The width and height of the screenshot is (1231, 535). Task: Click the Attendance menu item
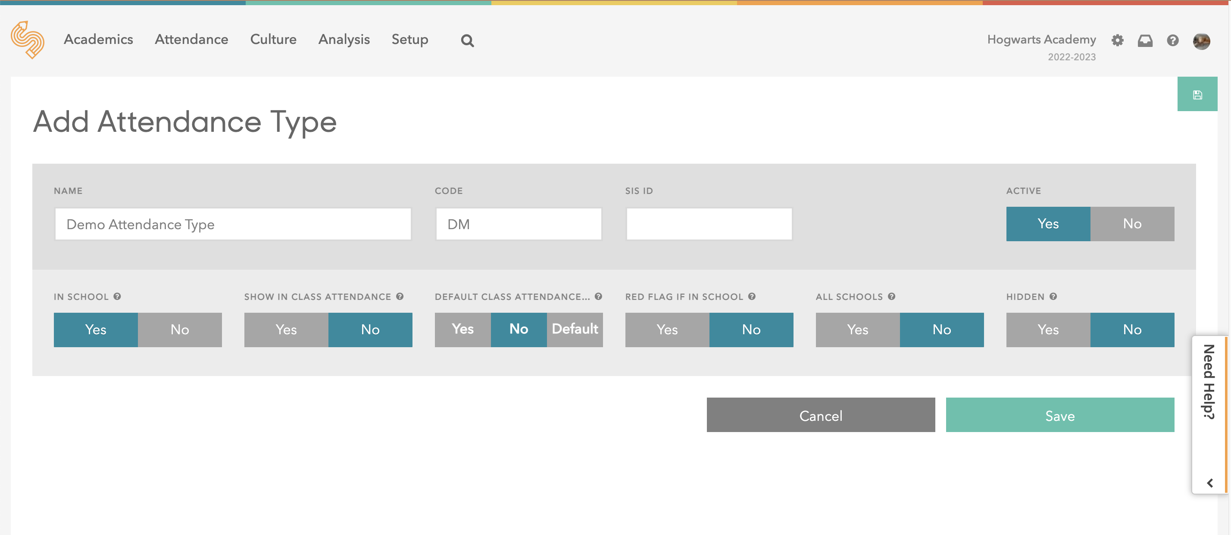pos(191,39)
